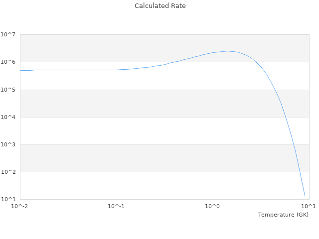Screen dimensions: 319x239
Task: Click the blue curve where it crosses 10^4
Action: click(285, 117)
